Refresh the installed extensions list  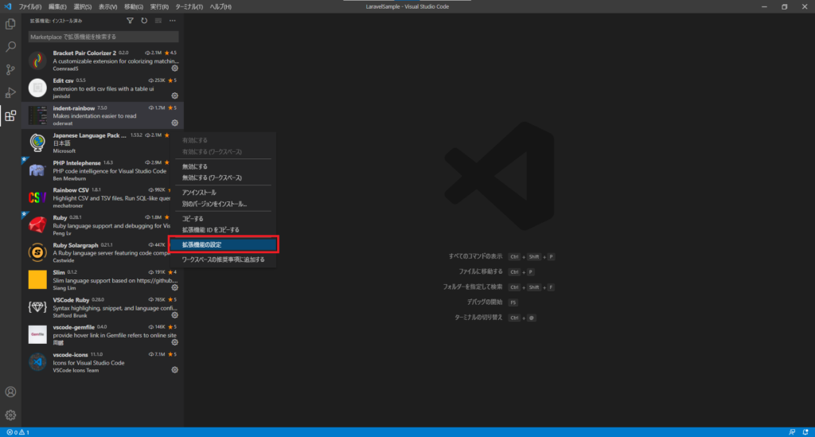[144, 21]
